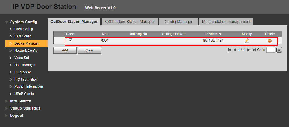Viewport: 289px width, 127px height.
Task: Go to the last page arrow
Action: 254,50
